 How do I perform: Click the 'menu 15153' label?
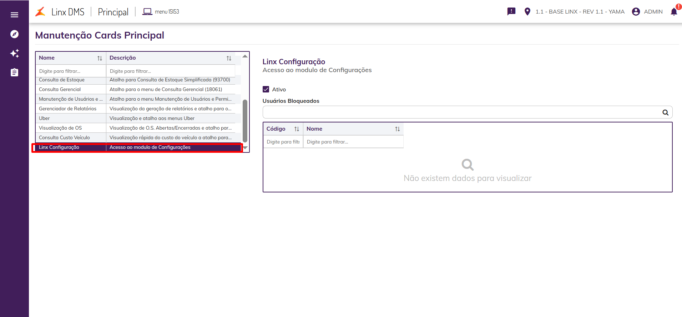pos(167,12)
